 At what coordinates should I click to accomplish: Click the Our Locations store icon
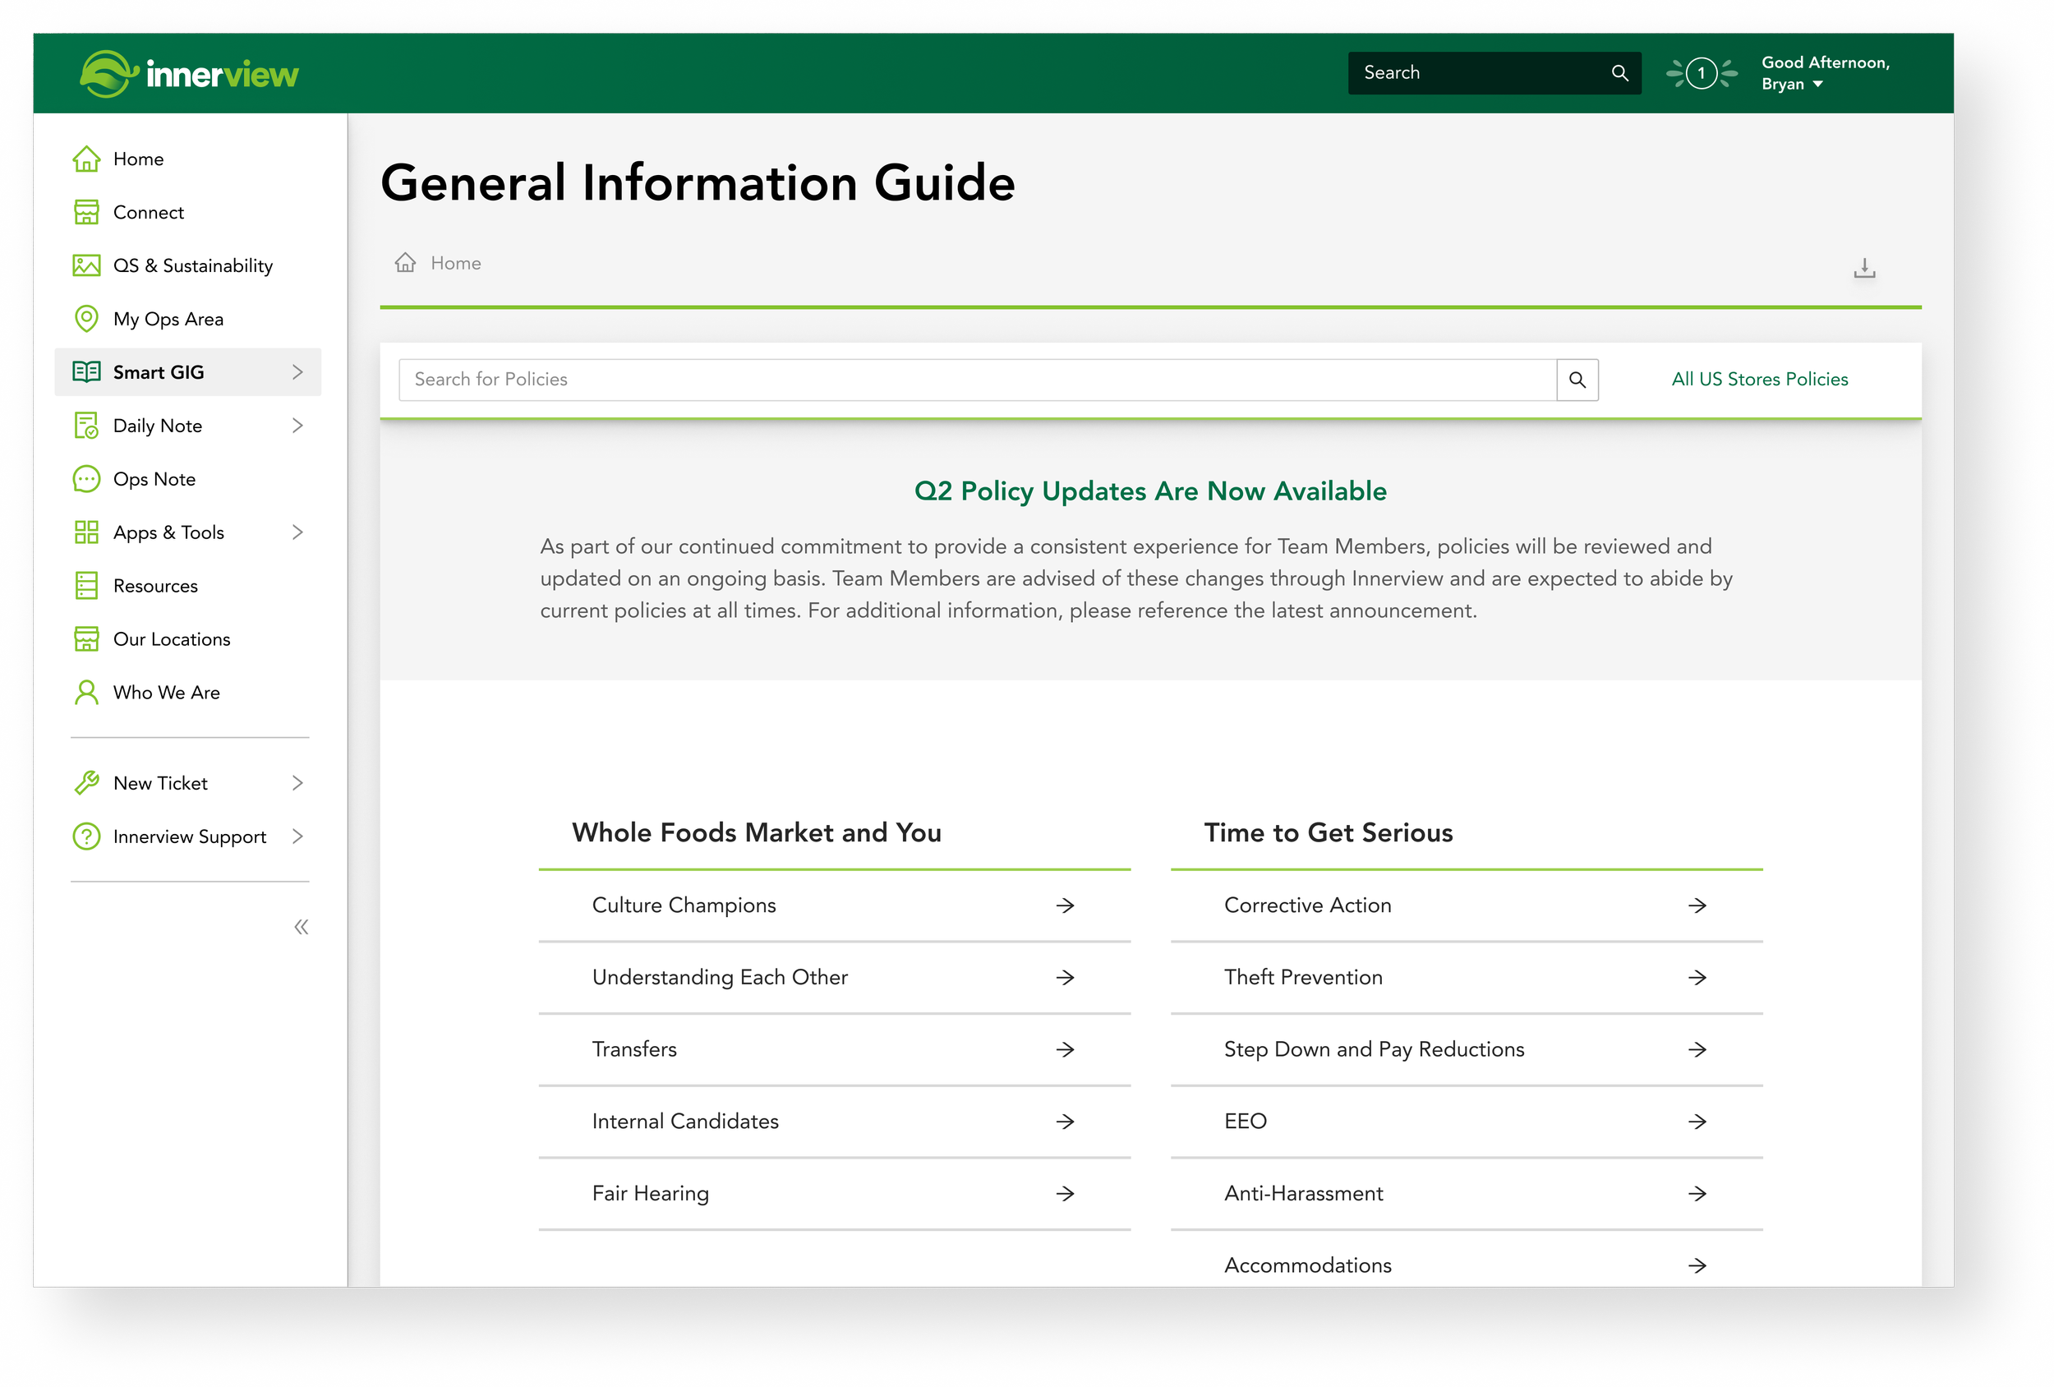pos(86,639)
